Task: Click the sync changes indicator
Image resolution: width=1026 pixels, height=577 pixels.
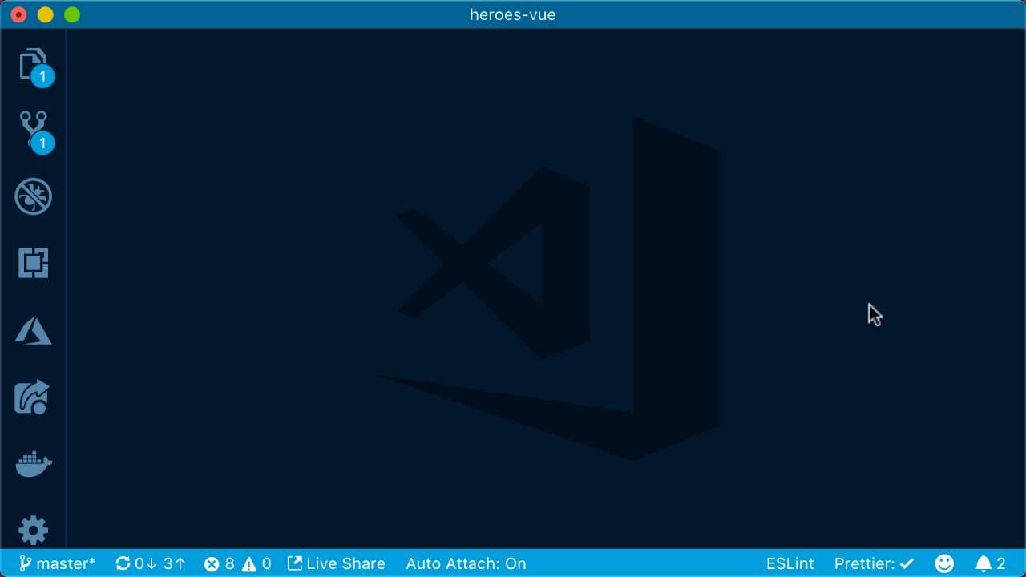Action: click(149, 563)
